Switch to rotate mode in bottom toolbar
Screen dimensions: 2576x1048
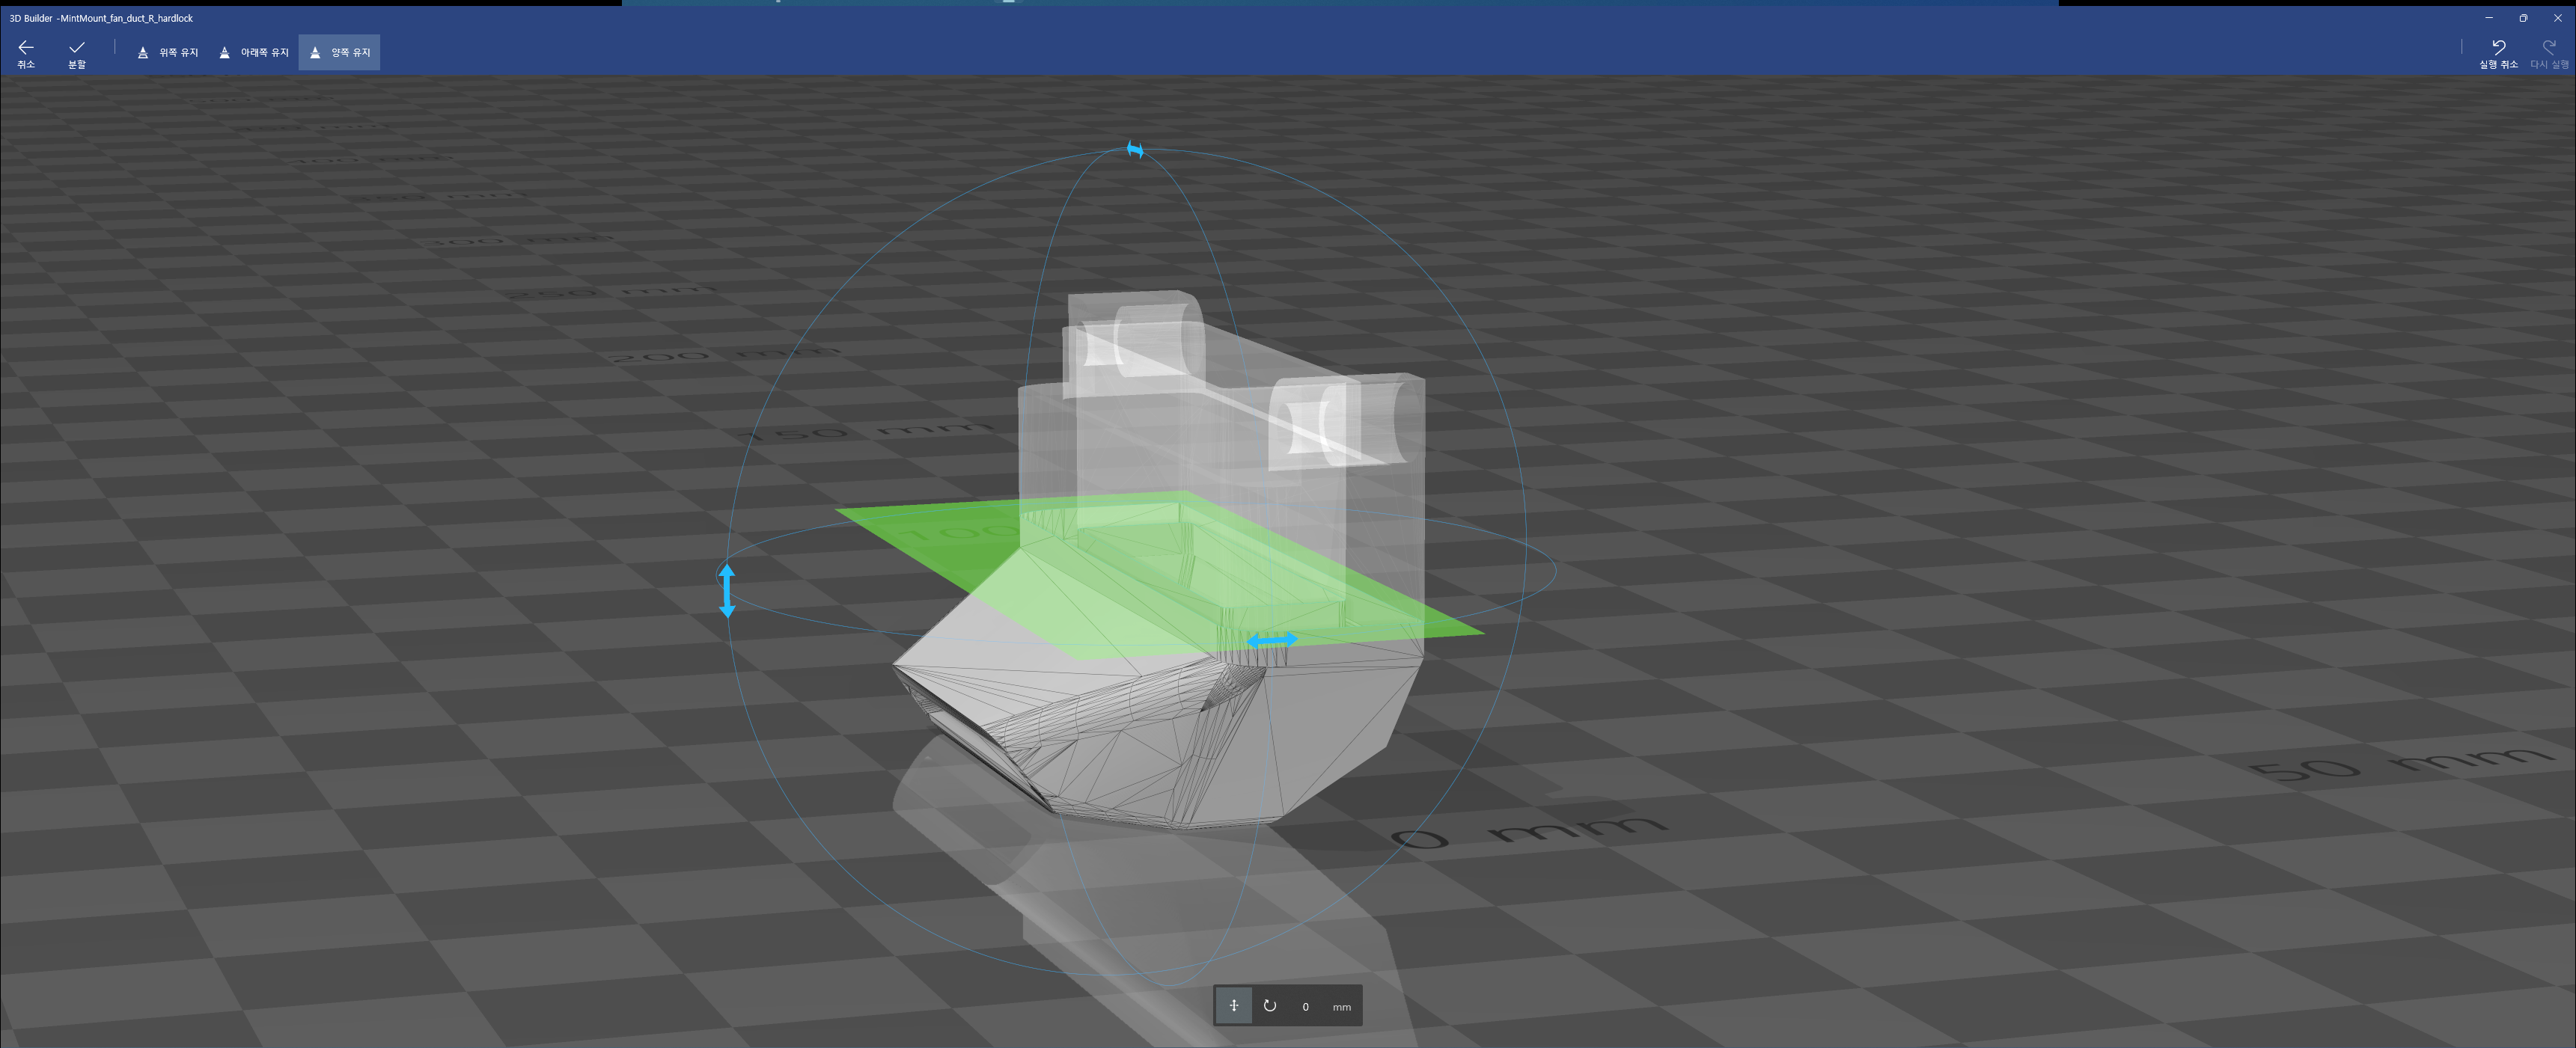[1269, 1005]
